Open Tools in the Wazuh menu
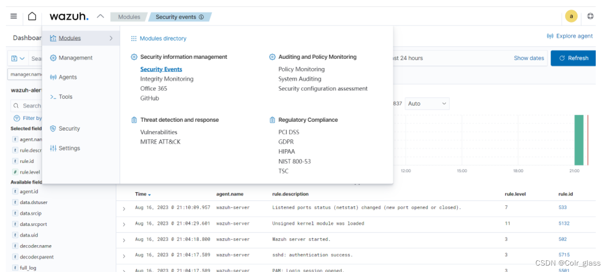608x272 pixels. 65,97
